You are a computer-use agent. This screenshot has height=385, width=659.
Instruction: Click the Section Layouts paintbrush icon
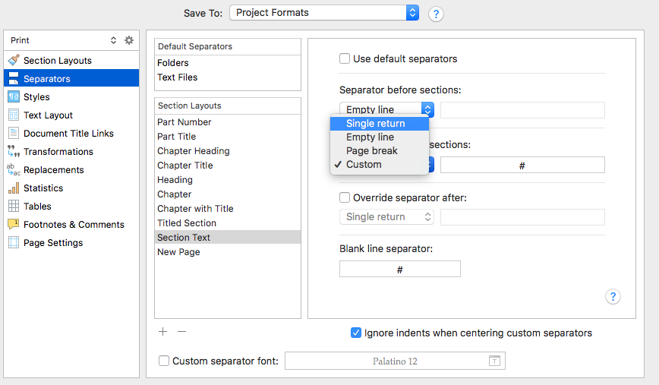pyautogui.click(x=13, y=61)
